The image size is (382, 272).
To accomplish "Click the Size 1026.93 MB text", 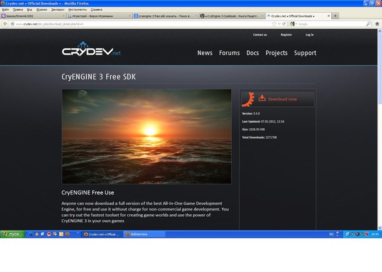I will [x=253, y=129].
